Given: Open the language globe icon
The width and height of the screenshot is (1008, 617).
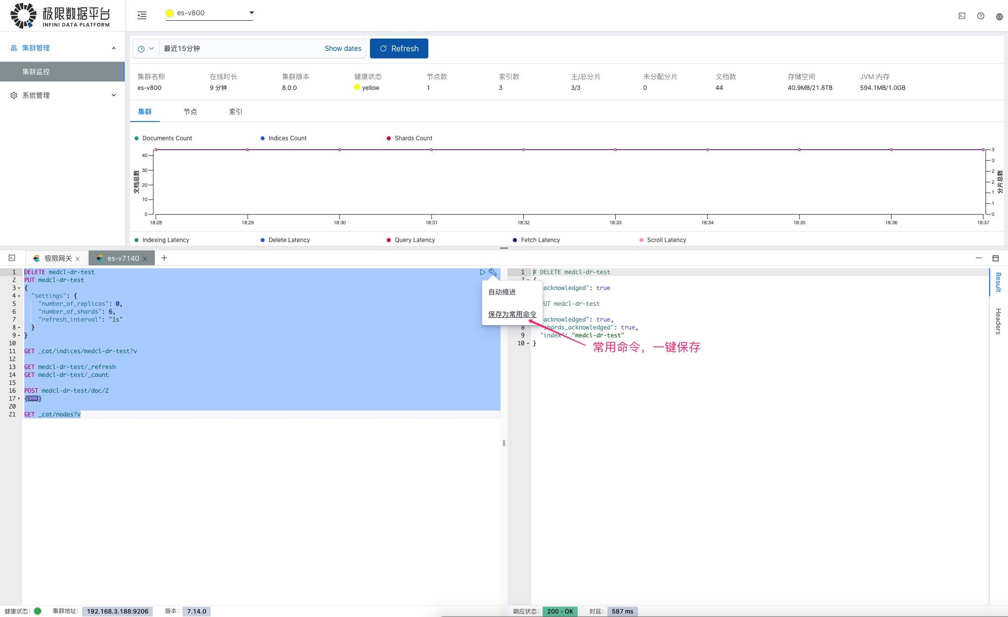Looking at the screenshot, I should pyautogui.click(x=999, y=16).
